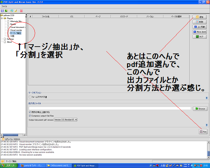Click the パス column header

coord(72,16)
